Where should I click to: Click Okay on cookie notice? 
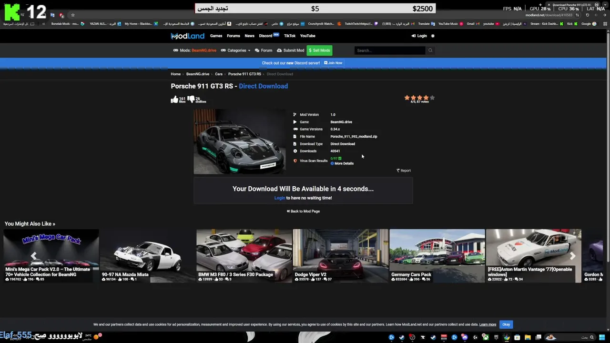coord(506,324)
